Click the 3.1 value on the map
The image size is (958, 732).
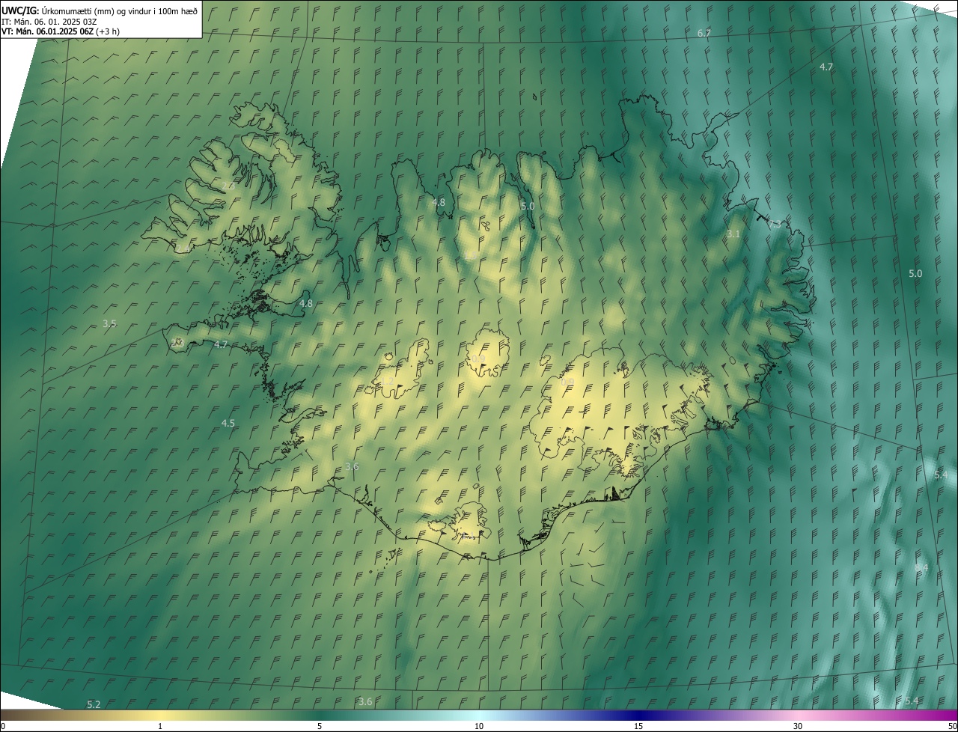(733, 234)
